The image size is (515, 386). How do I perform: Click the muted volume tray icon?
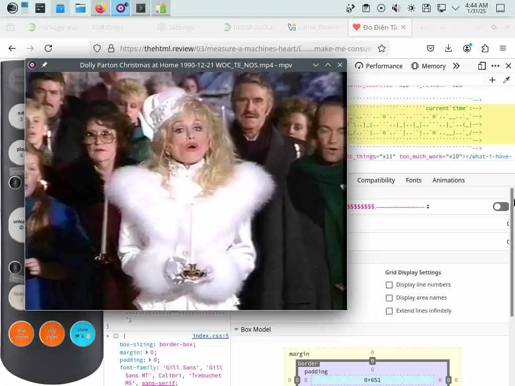396,8
